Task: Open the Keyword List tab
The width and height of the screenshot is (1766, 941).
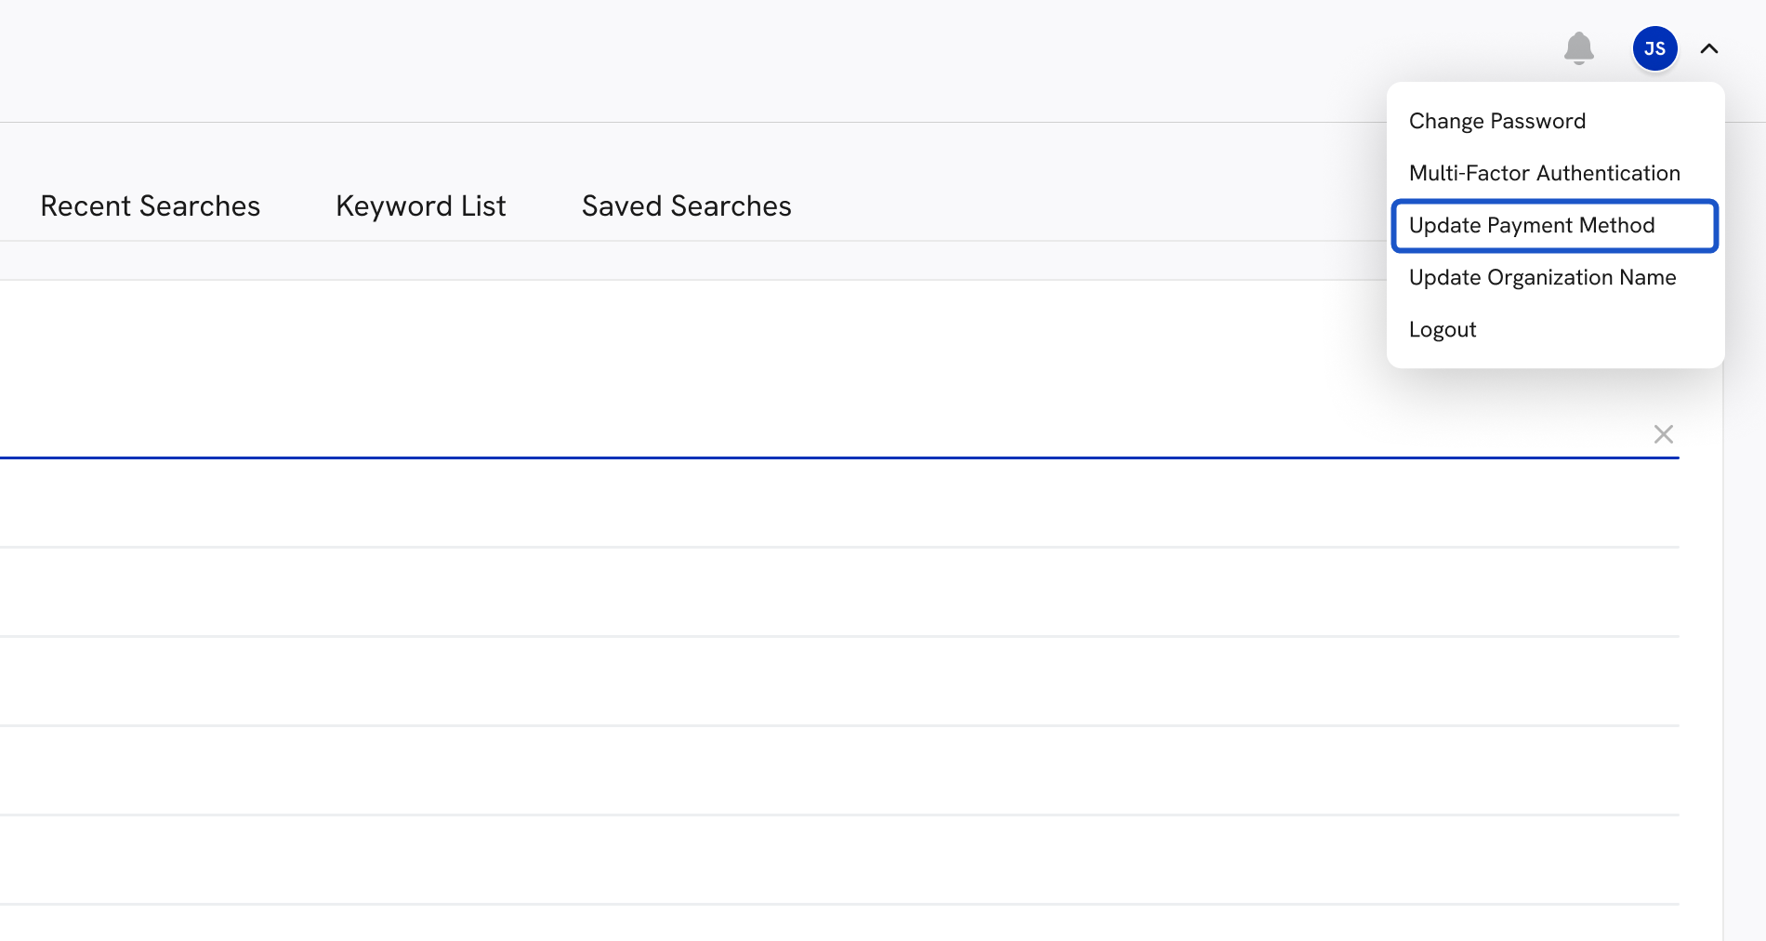Action: point(420,205)
